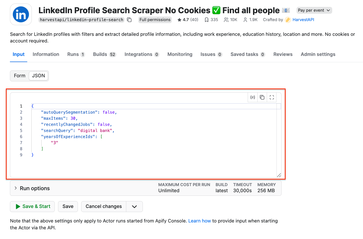Expand the JSON editor to fullscreen
Screen dimensions: 363x239
[272, 97]
